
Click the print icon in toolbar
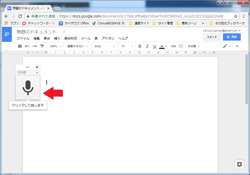click(x=20, y=46)
